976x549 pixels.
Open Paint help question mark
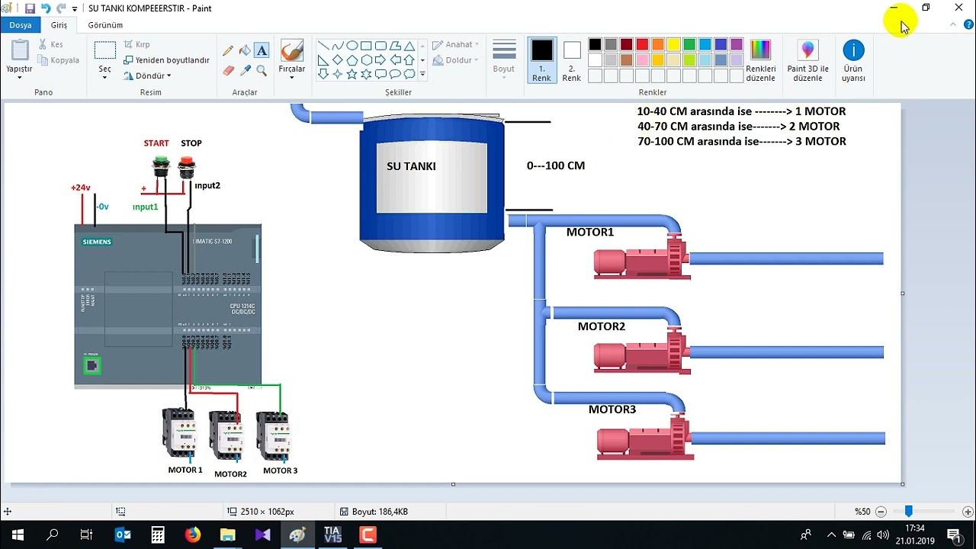pos(967,25)
